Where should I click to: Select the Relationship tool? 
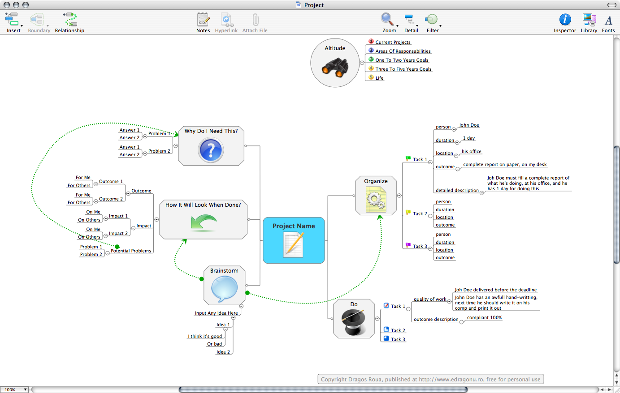tap(69, 20)
